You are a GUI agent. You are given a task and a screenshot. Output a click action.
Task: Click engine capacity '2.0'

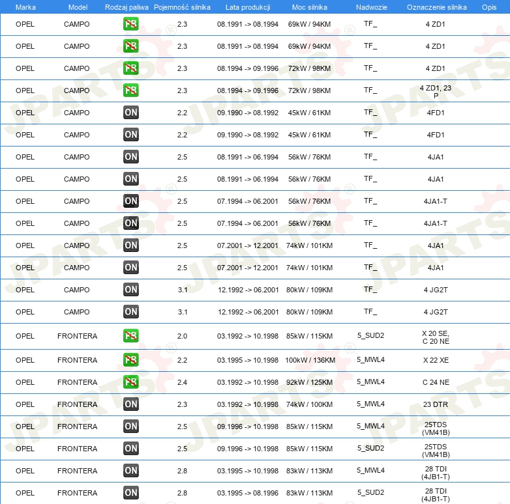[182, 336]
